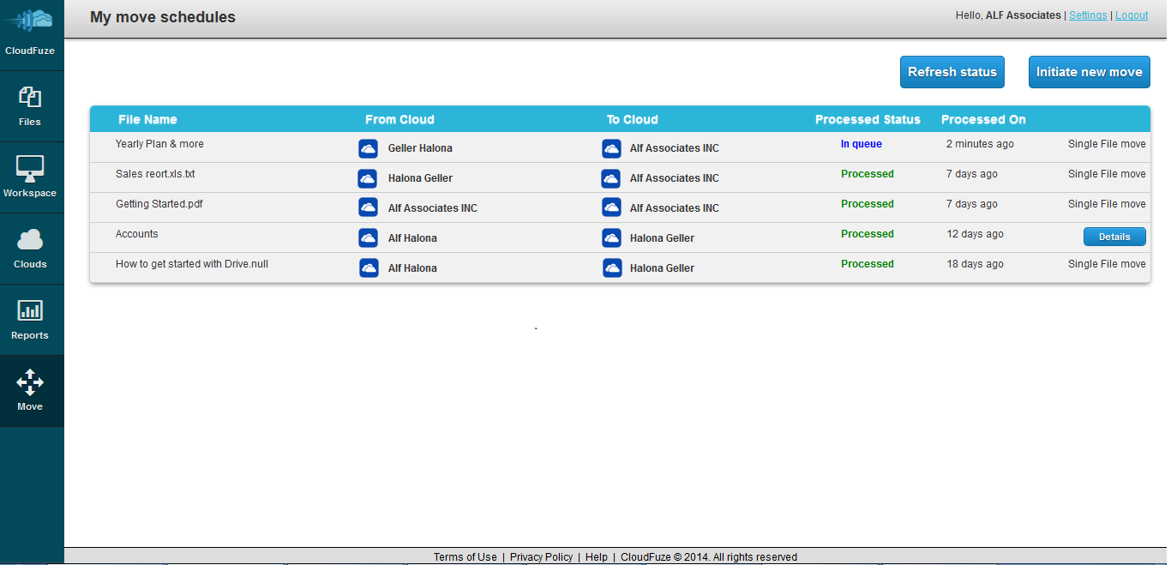Open Details for the Accounts move
1171x565 pixels.
click(1114, 237)
